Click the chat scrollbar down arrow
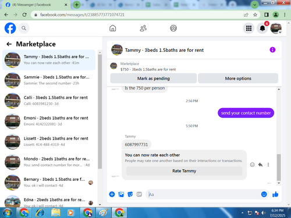The image size is (291, 218). tap(279, 183)
